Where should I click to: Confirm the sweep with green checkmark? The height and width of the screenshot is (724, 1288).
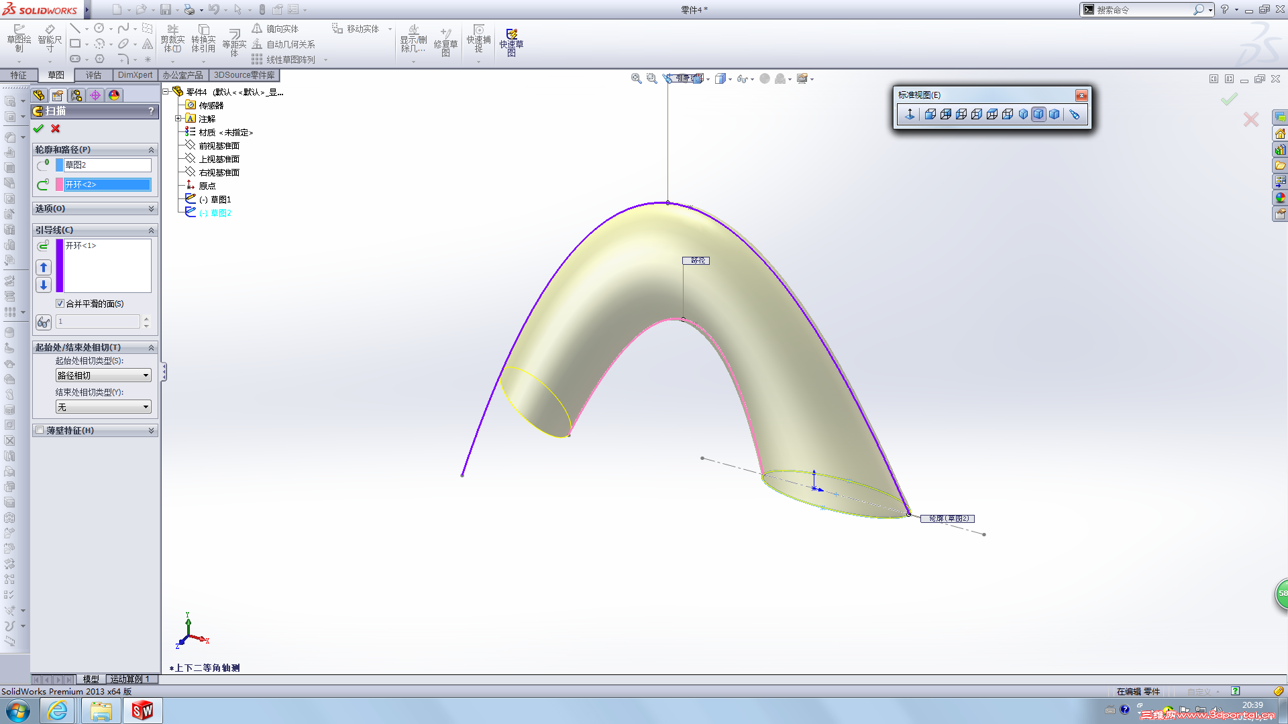(x=38, y=129)
